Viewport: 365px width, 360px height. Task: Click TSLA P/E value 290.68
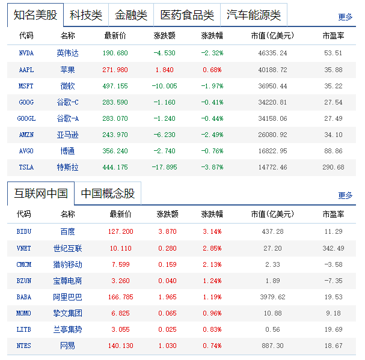pos(333,167)
